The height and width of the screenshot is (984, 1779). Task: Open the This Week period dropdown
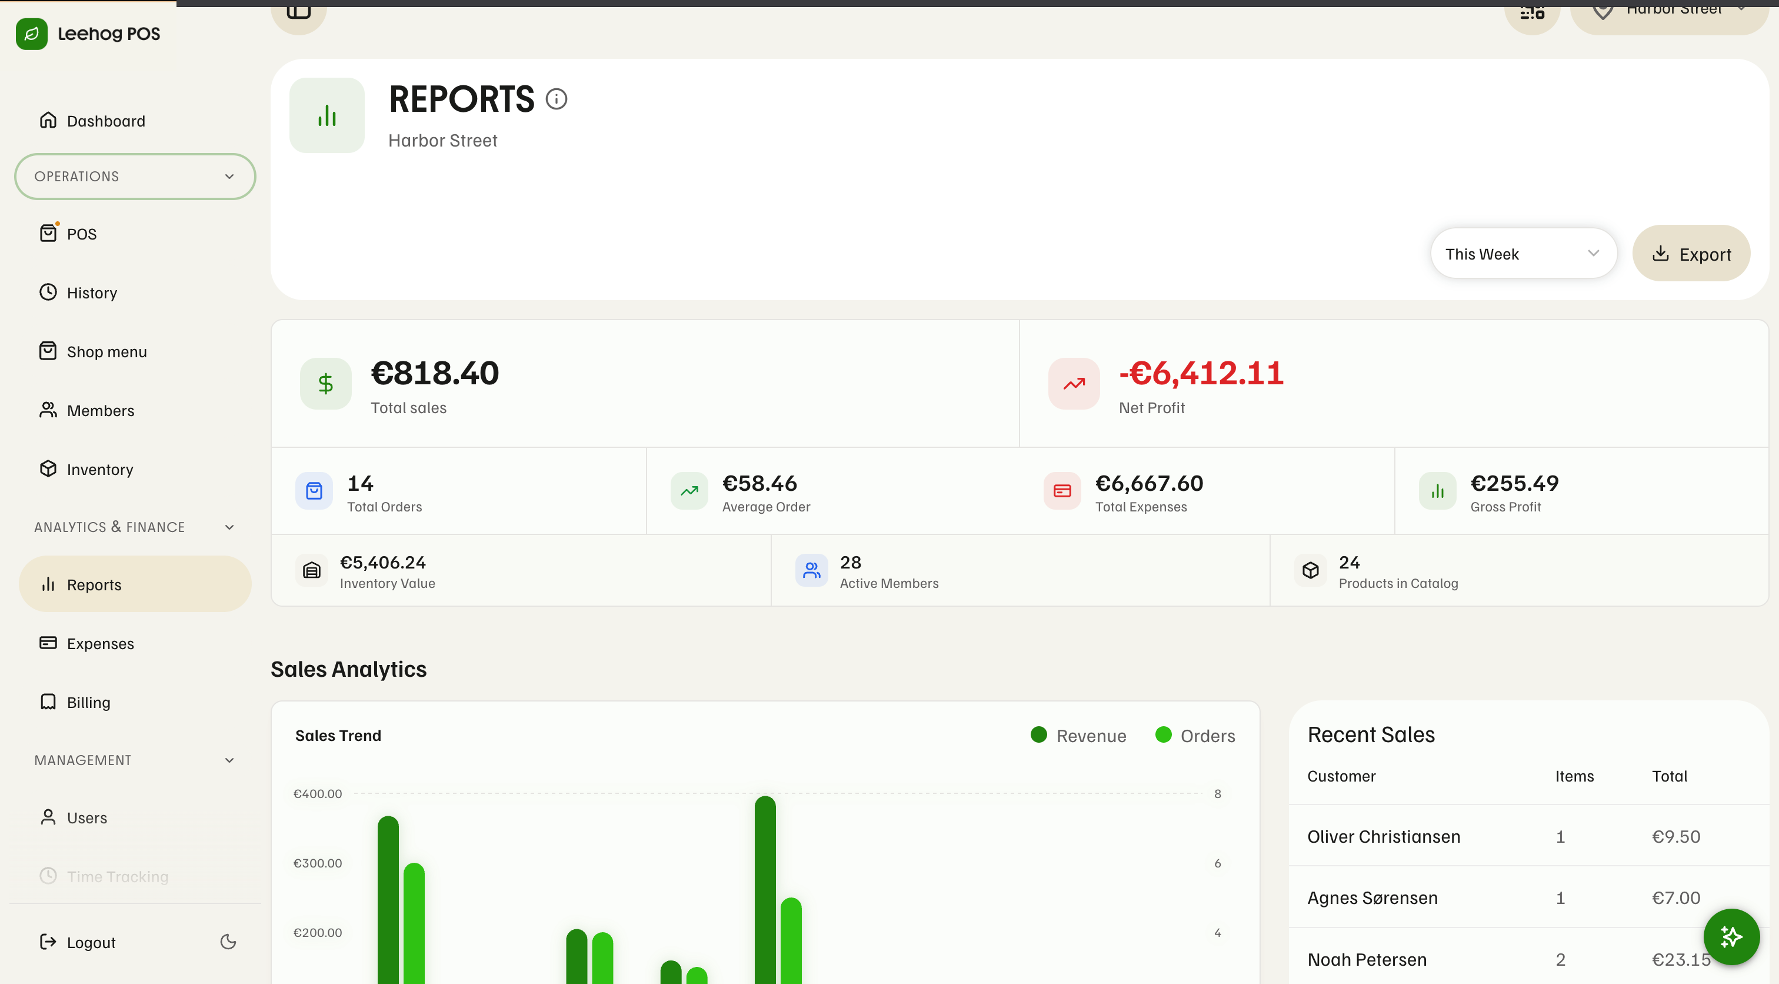click(x=1524, y=254)
